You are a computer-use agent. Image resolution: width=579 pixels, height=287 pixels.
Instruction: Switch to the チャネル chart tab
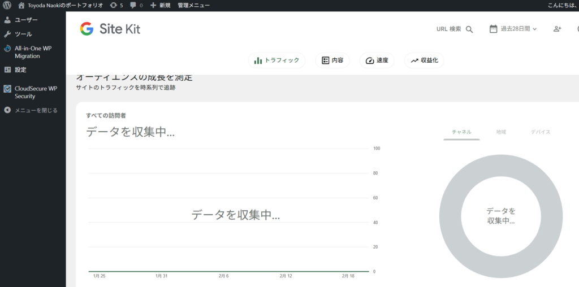(461, 132)
